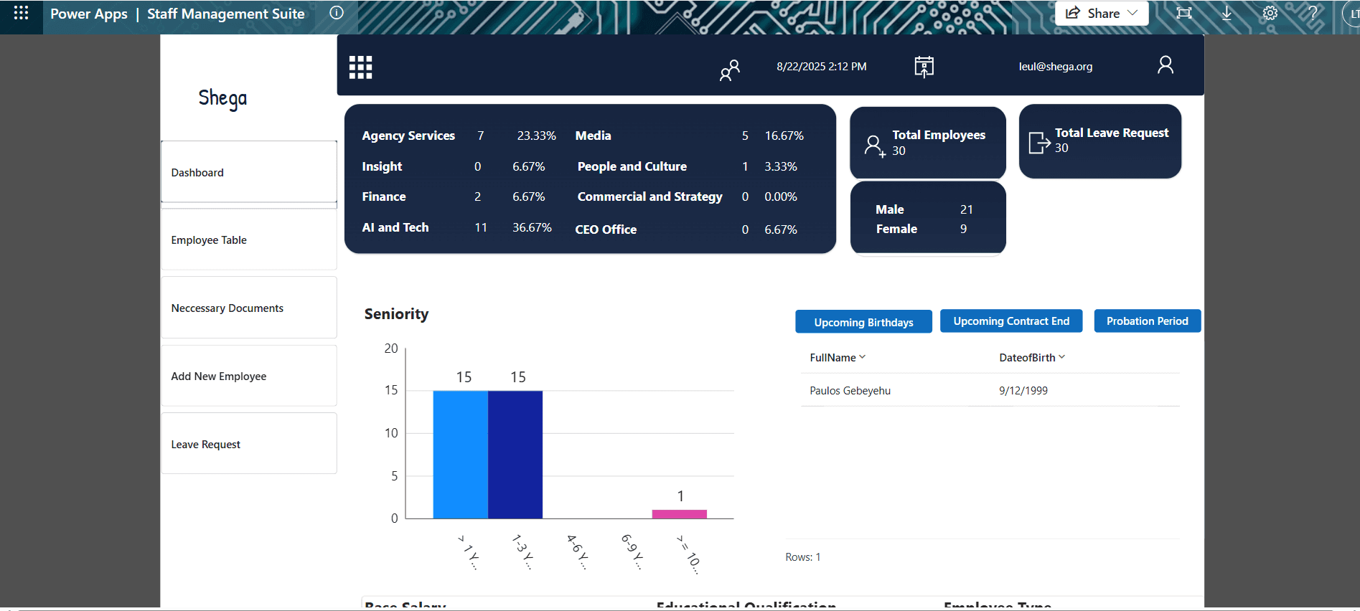1360x611 pixels.
Task: Click the Commercial and Strategy label
Action: tap(649, 196)
